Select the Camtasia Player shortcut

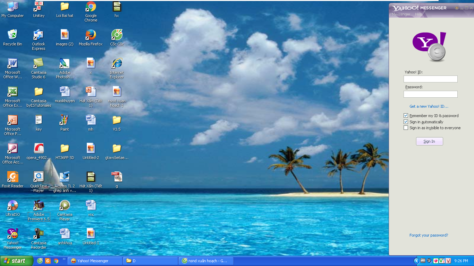point(65,211)
